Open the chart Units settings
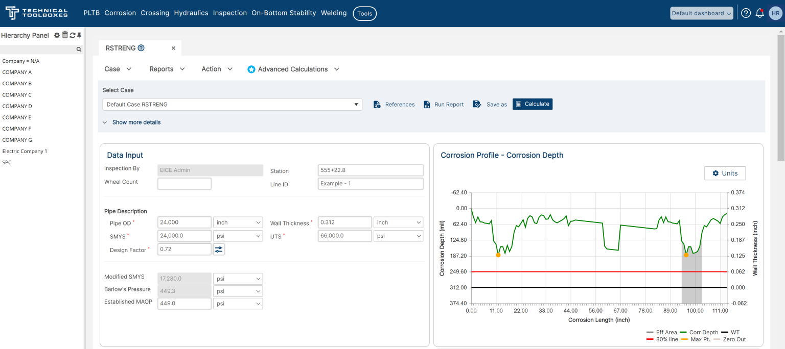Viewport: 785px width, 349px height. pos(725,173)
